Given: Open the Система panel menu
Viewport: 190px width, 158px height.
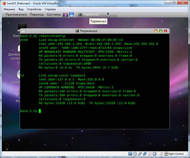Looking at the screenshot, I should click(54, 14).
